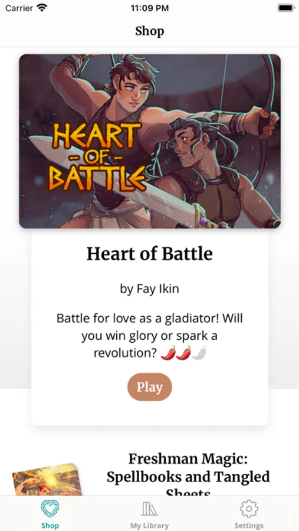299x531 pixels.
Task: Open Freshman Magic cover thumbnail
Action: point(47,479)
